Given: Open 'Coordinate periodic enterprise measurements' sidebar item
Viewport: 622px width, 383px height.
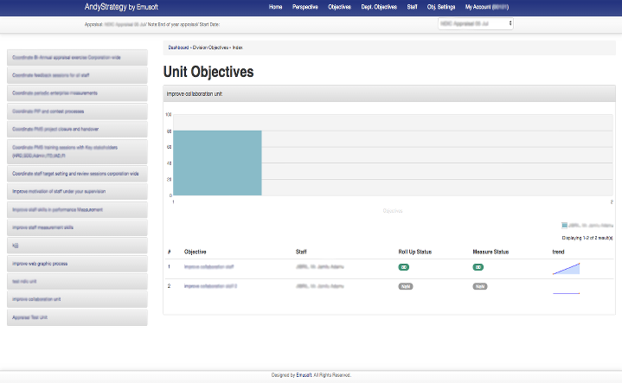Looking at the screenshot, I should [x=77, y=93].
